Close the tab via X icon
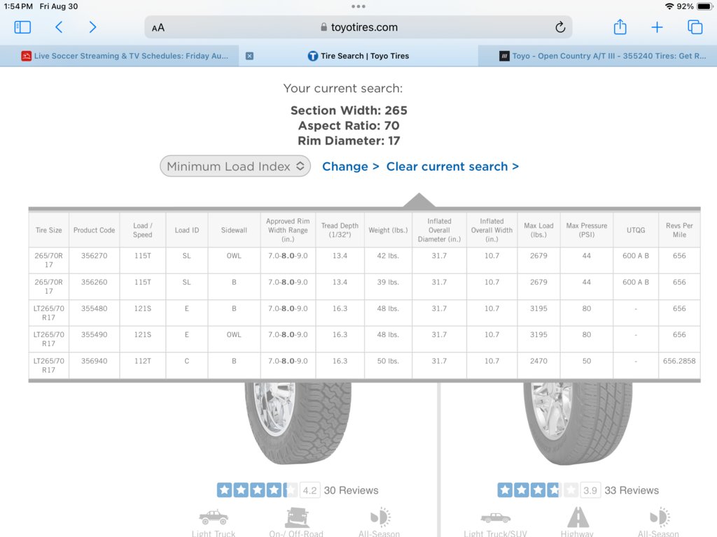The width and height of the screenshot is (717, 537). pyautogui.click(x=249, y=56)
